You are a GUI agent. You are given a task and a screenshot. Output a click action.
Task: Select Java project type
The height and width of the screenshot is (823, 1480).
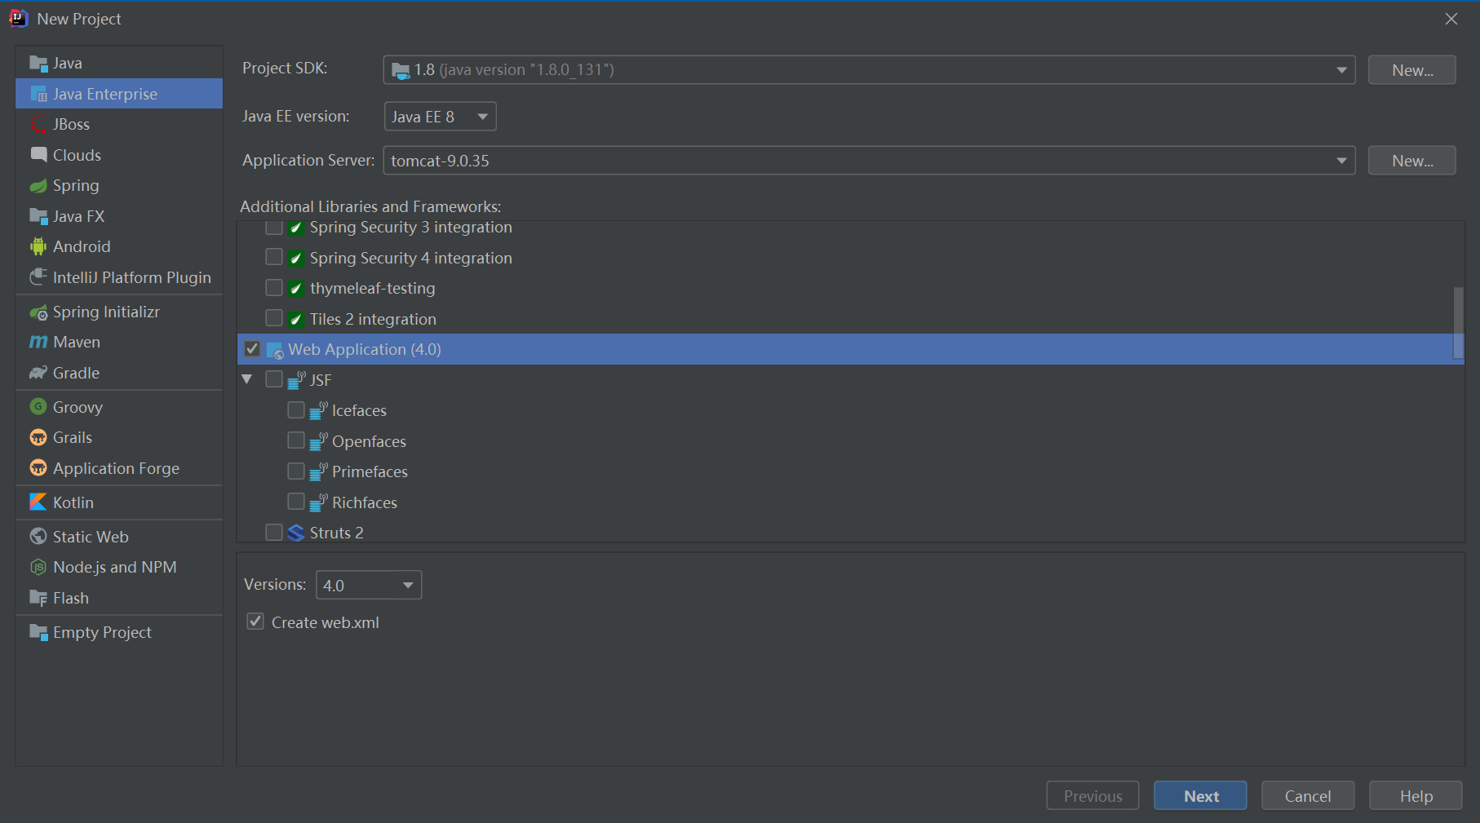[x=119, y=64]
